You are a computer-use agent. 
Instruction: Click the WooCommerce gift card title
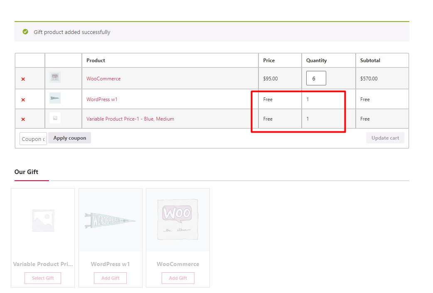(x=178, y=264)
